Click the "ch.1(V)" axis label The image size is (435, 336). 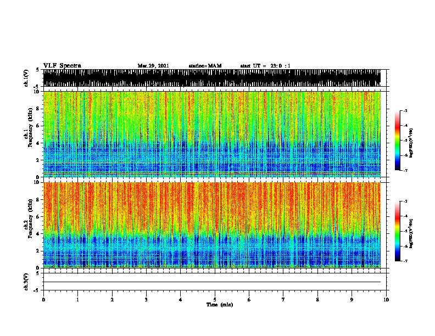pyautogui.click(x=26, y=78)
